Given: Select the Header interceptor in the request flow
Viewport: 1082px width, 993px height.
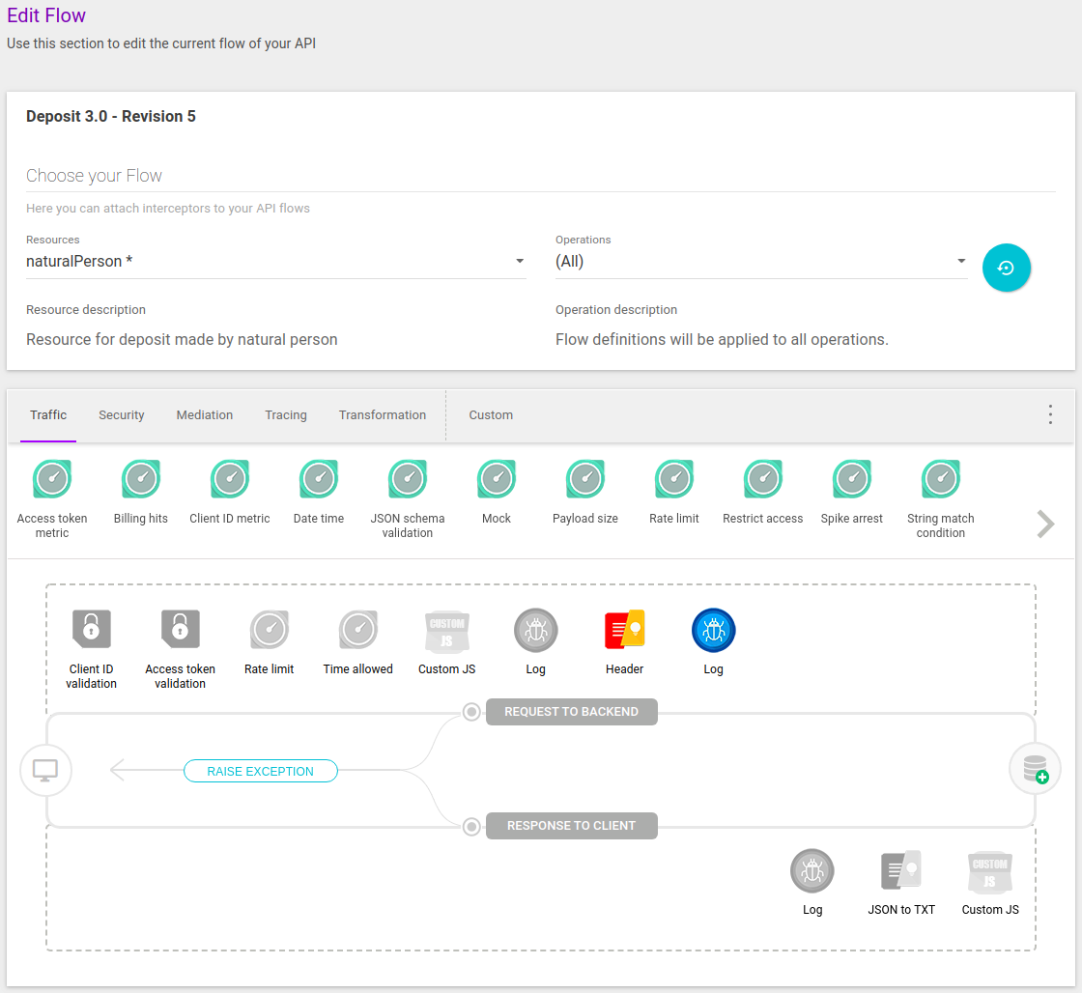Looking at the screenshot, I should click(x=624, y=629).
